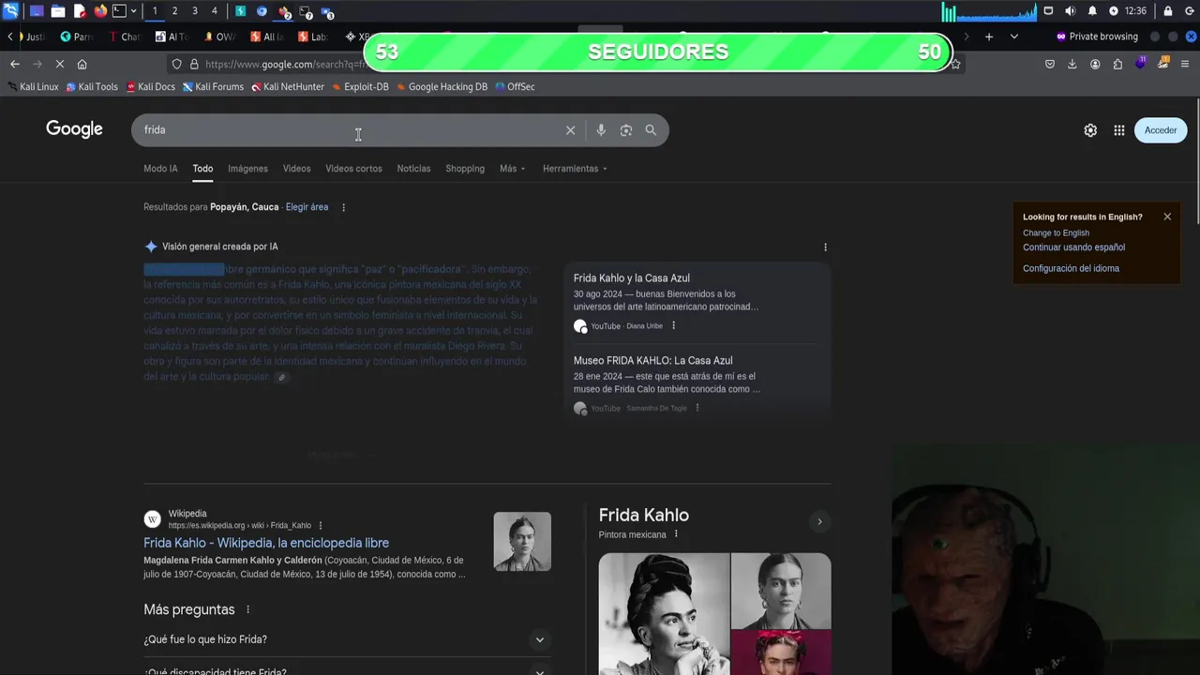Clear the search query

570,130
